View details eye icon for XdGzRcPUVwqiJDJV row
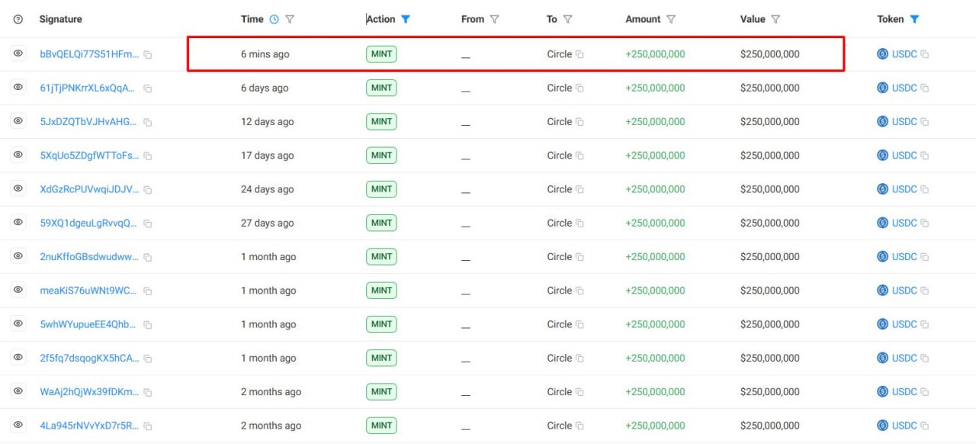976x444 pixels. 18,188
